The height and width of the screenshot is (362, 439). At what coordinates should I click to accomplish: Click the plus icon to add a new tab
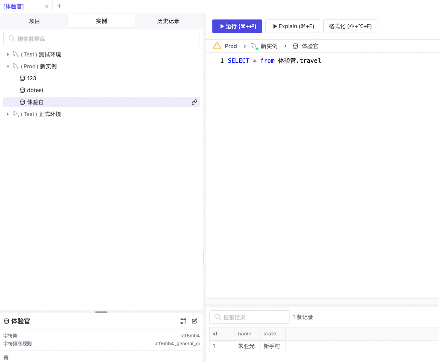click(x=59, y=6)
